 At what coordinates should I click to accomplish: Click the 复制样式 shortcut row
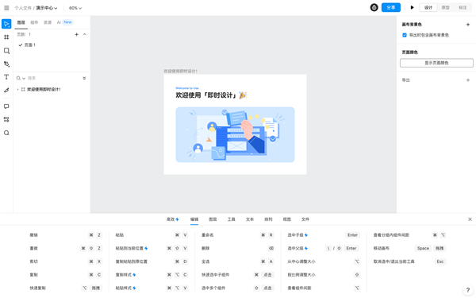click(x=152, y=275)
